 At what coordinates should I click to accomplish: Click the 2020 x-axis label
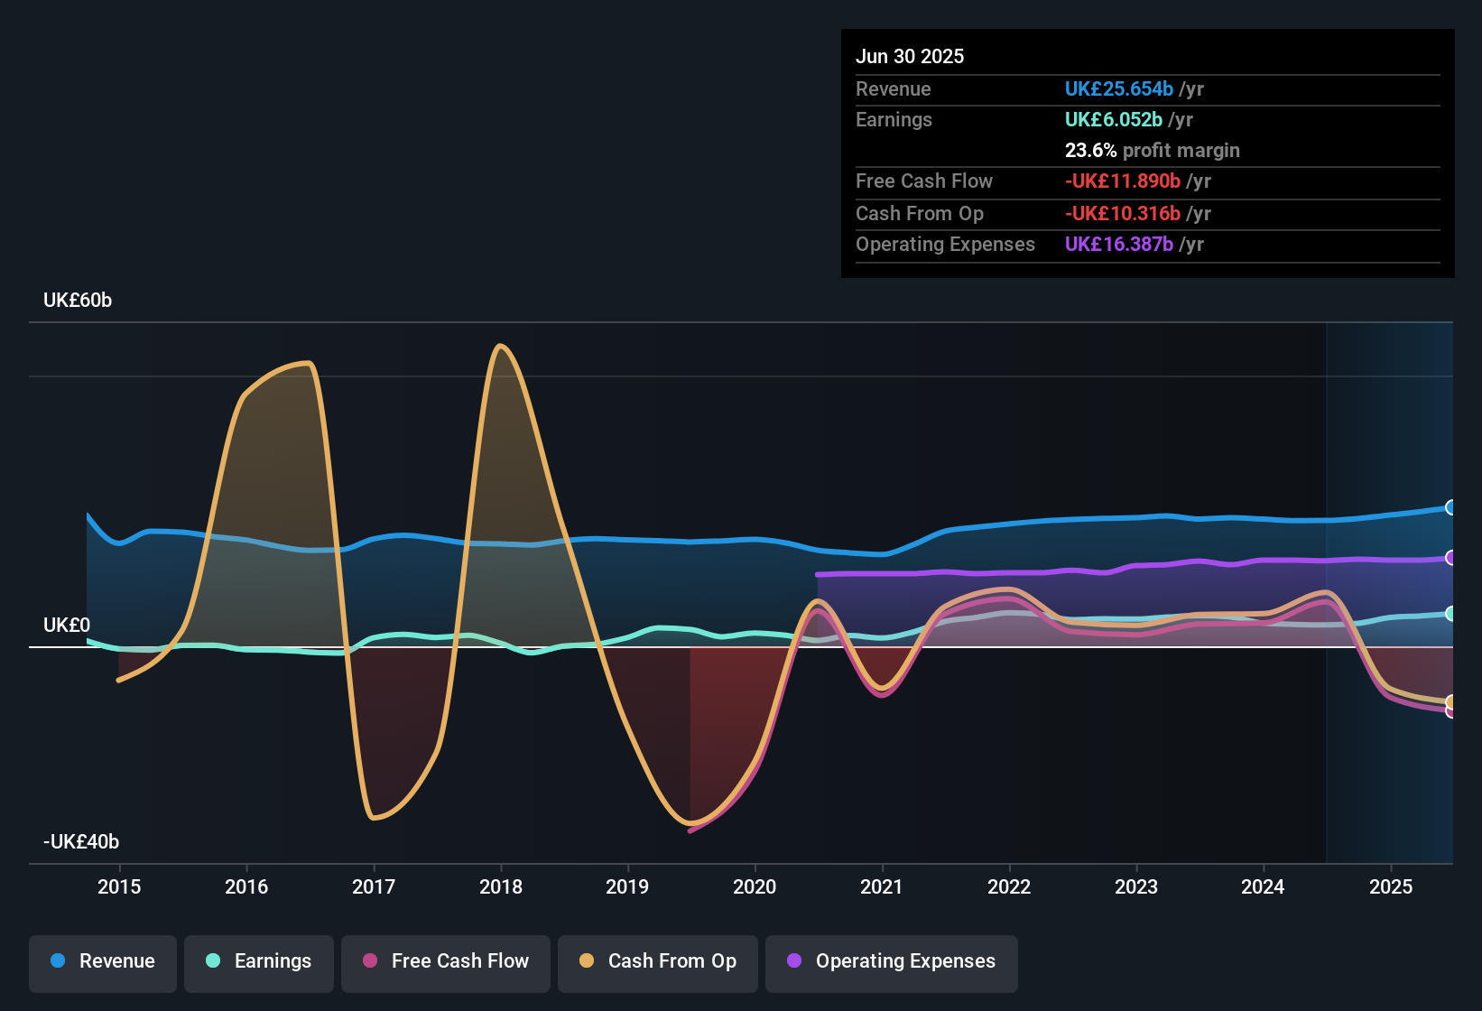click(x=755, y=886)
